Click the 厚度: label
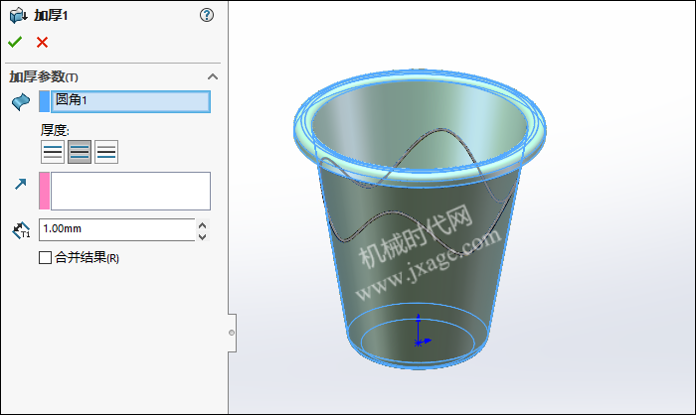 [x=55, y=130]
